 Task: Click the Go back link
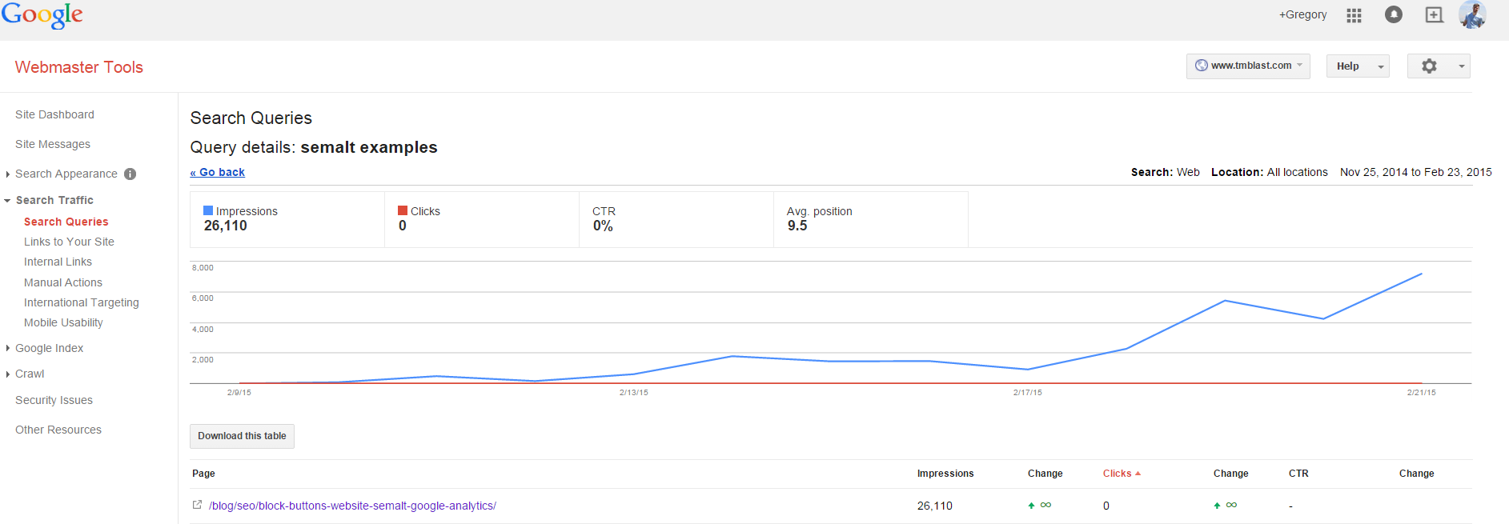[217, 172]
